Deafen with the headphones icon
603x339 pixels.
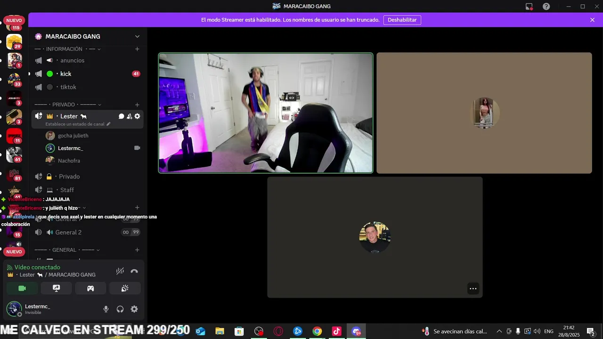[x=120, y=309]
